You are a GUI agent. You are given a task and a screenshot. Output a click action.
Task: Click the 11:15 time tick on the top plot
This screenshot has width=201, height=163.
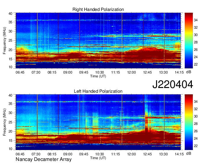[116, 72]
